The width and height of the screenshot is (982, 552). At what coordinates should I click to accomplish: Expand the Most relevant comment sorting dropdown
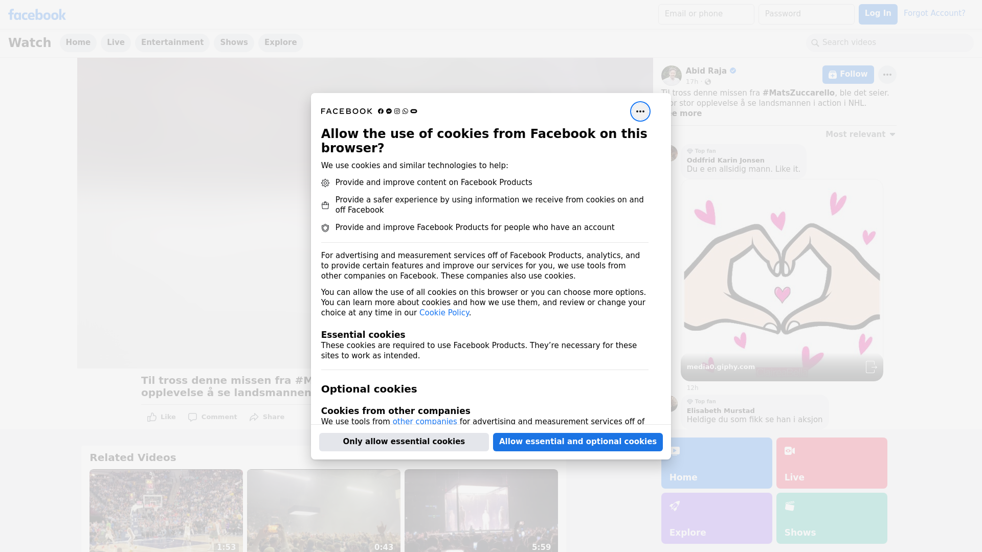(860, 134)
